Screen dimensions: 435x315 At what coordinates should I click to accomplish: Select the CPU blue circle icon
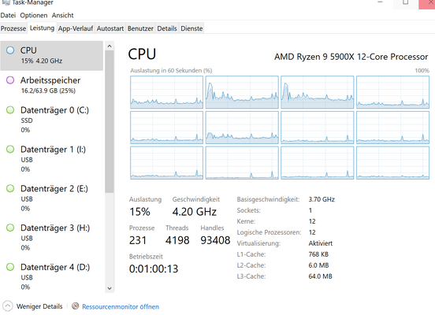[x=10, y=50]
